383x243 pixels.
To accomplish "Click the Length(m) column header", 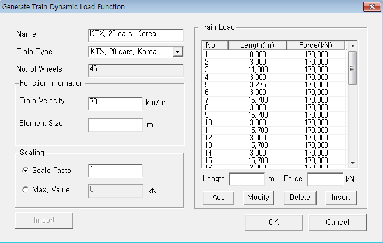I will (x=257, y=45).
